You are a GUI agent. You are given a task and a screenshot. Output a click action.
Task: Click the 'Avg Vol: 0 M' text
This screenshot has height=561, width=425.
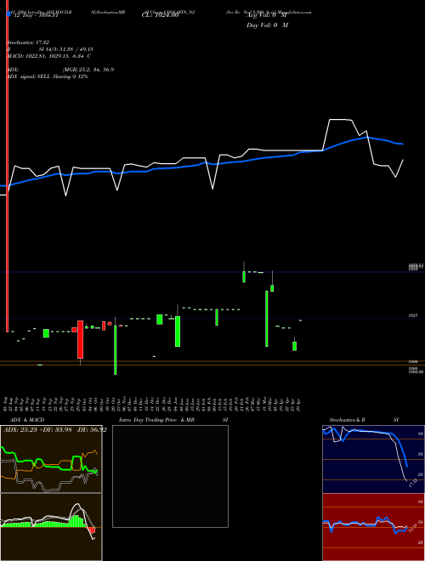pyautogui.click(x=267, y=15)
